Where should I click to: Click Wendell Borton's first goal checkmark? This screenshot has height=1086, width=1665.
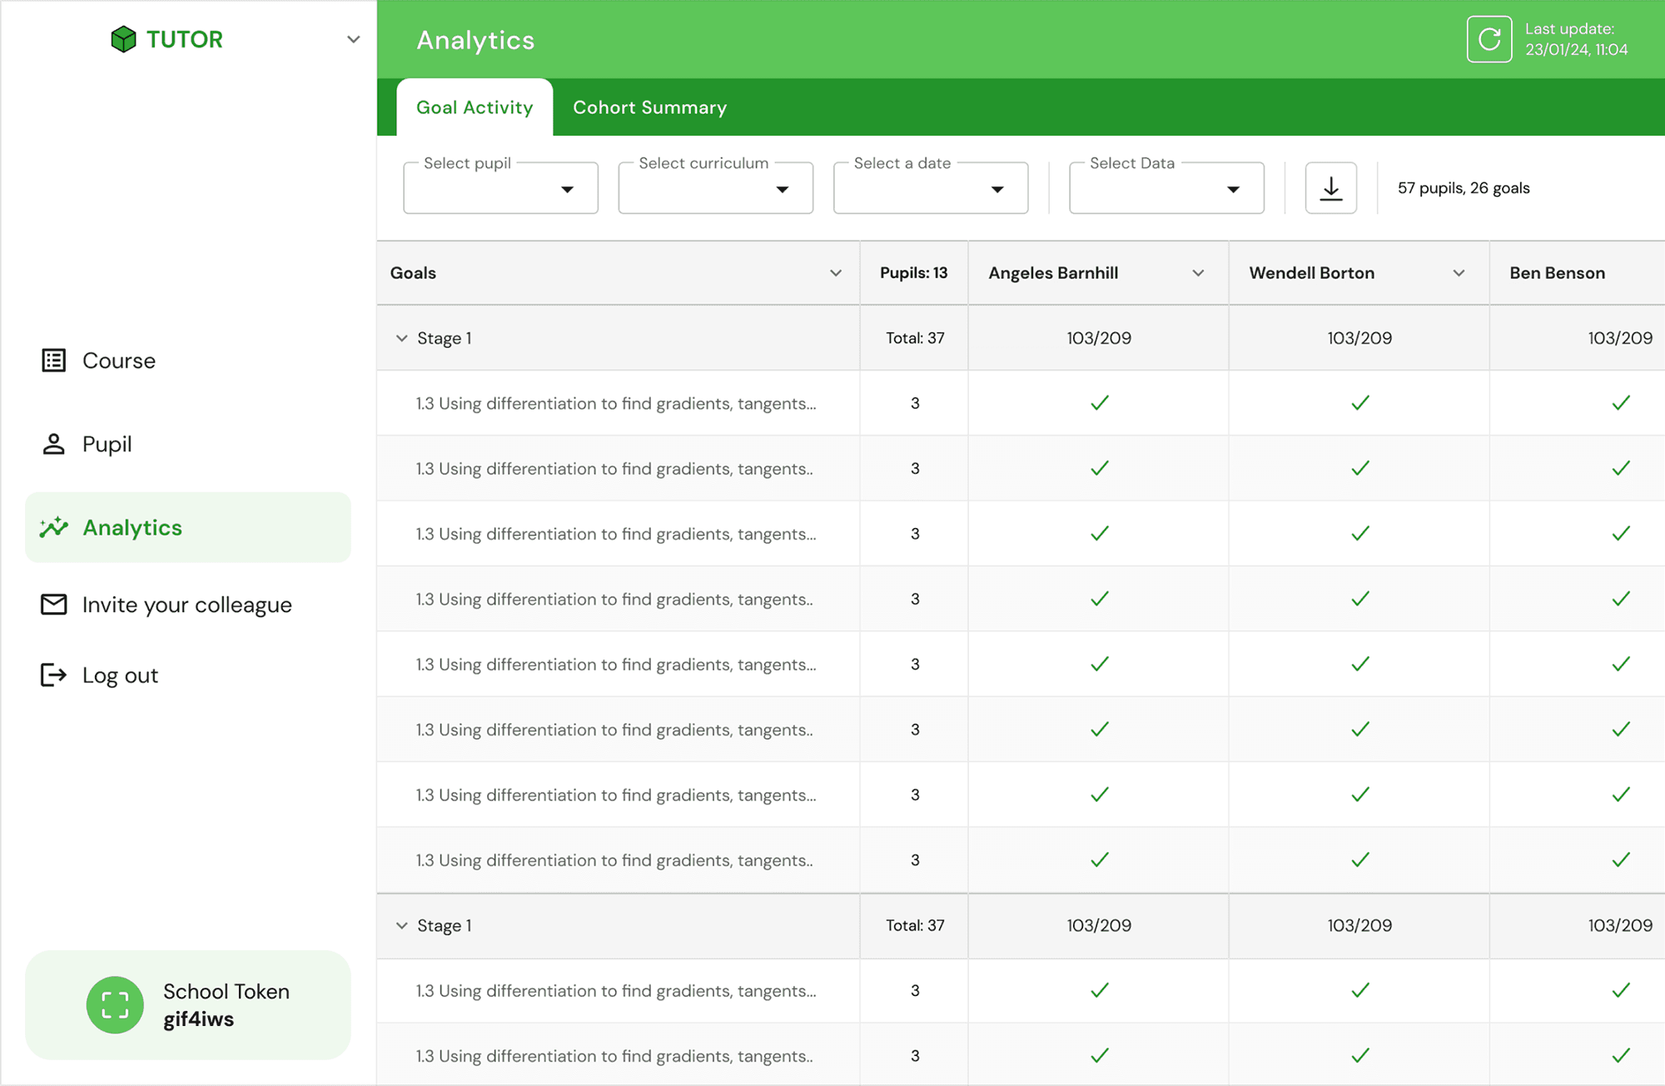tap(1359, 403)
